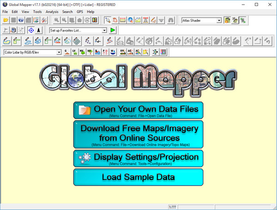Click Load Sample Data button
277x210 pixels.
click(138, 177)
